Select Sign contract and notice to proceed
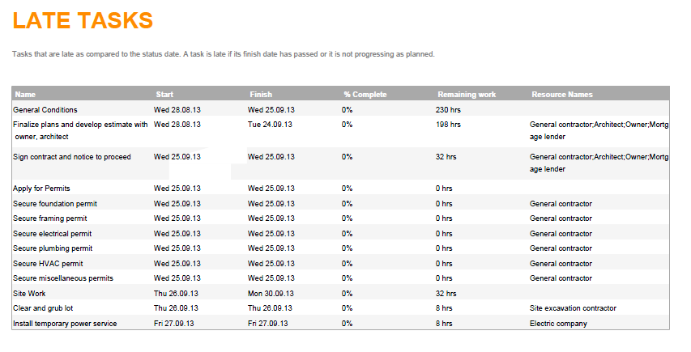 [x=72, y=157]
